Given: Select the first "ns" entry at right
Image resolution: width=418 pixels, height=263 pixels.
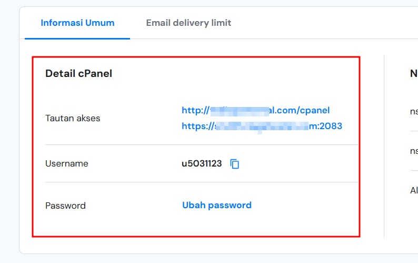Looking at the screenshot, I should coord(414,111).
